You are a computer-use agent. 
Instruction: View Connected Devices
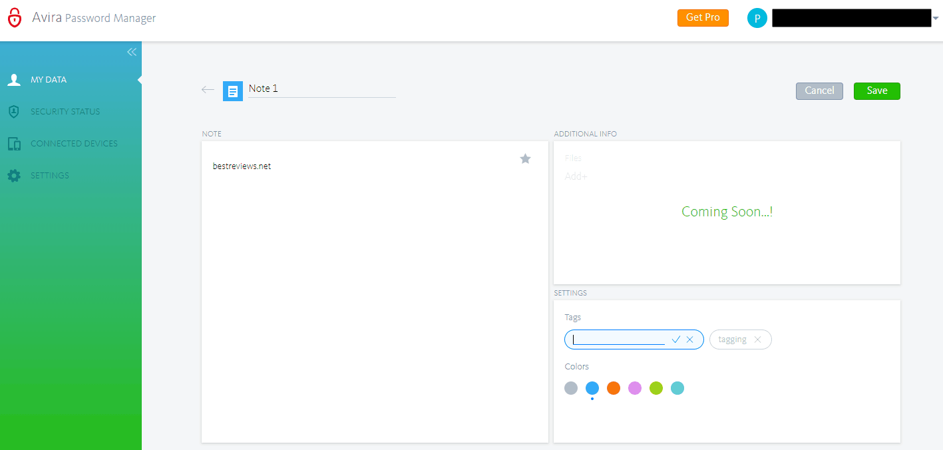coord(74,143)
